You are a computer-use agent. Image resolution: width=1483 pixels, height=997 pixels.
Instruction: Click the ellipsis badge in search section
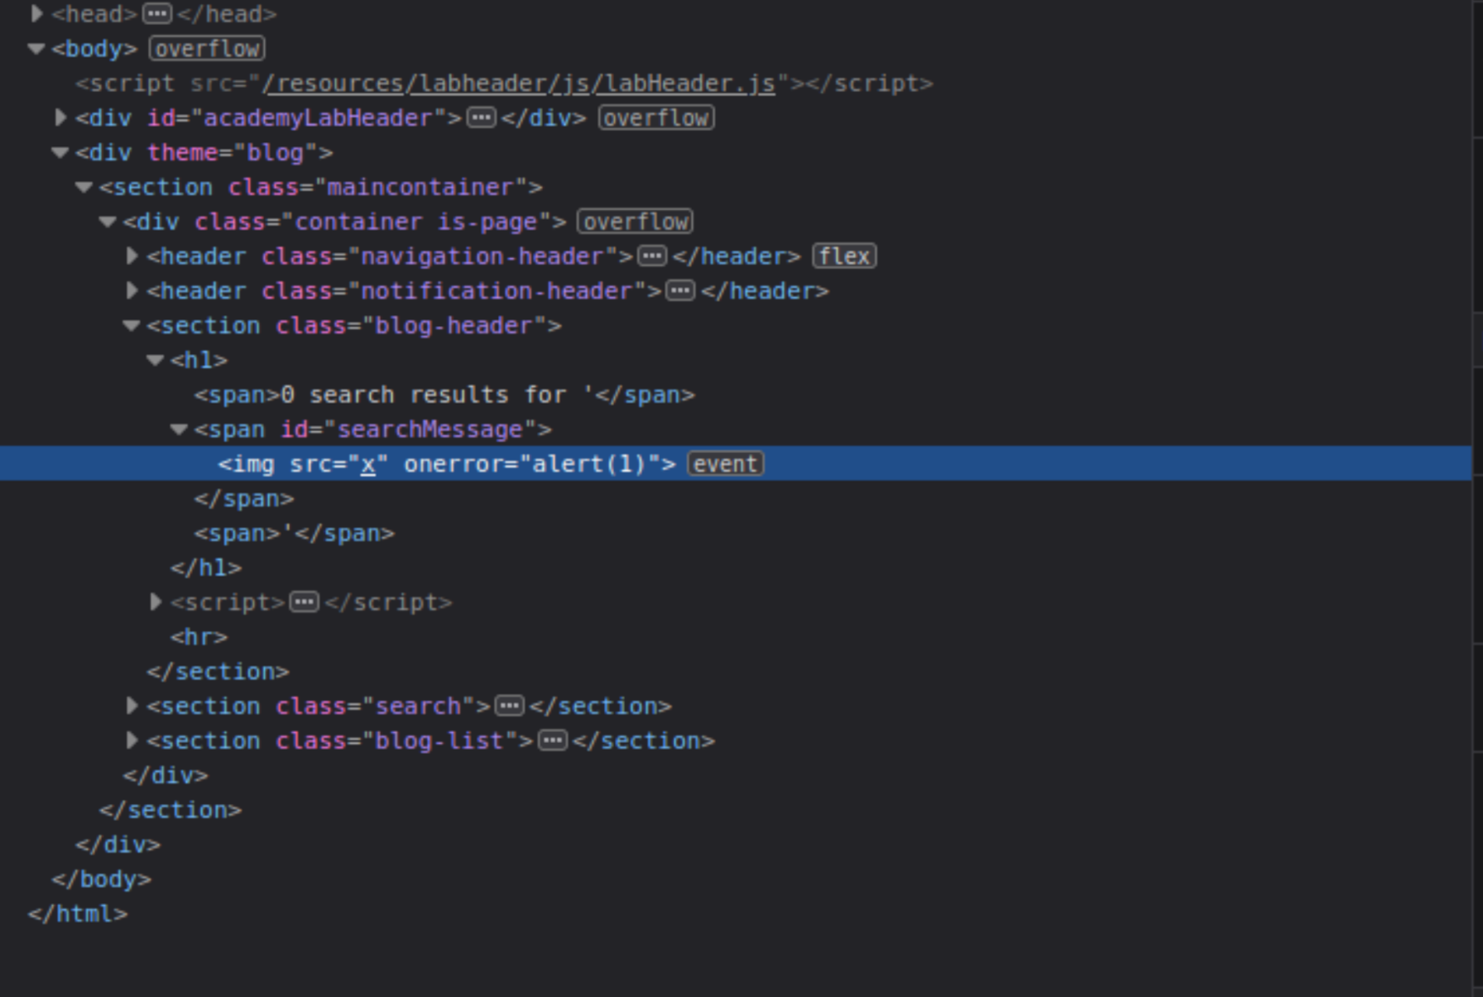pyautogui.click(x=510, y=706)
